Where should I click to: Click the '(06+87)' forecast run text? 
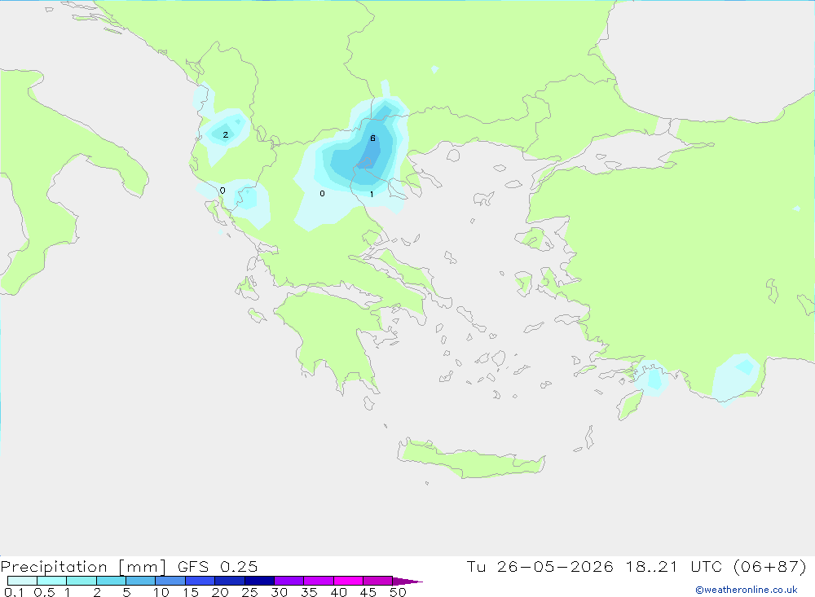(770, 567)
